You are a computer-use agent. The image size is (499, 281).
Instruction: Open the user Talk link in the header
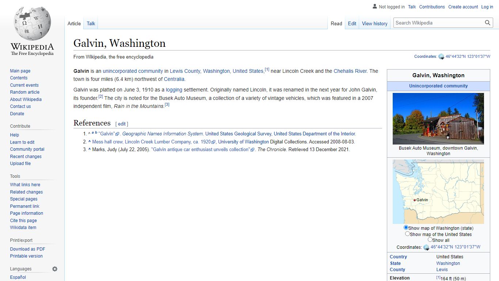click(x=412, y=7)
